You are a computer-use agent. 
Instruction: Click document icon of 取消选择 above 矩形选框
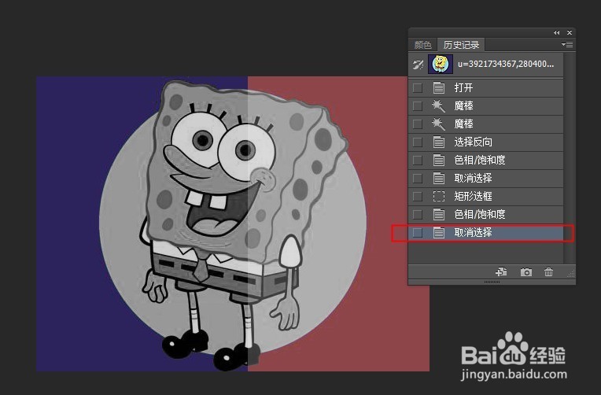point(439,179)
